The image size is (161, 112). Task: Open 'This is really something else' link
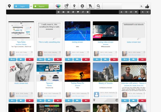pyautogui.click(x=49, y=42)
